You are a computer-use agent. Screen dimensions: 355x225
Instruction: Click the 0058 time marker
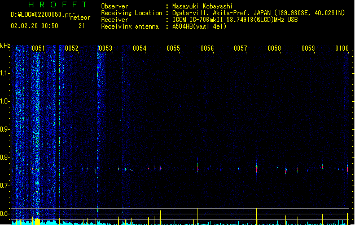click(274, 48)
